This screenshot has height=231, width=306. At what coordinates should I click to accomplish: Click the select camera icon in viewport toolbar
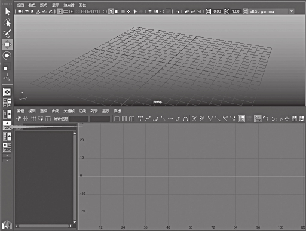(20, 11)
